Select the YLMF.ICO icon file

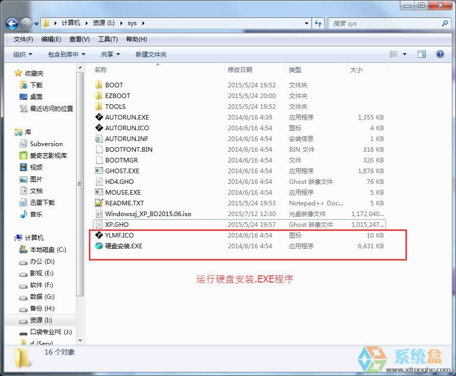[119, 235]
